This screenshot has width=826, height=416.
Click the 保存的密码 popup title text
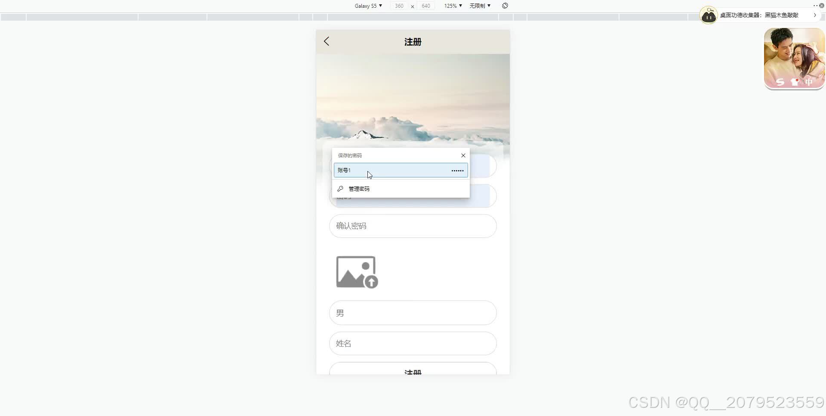point(350,155)
